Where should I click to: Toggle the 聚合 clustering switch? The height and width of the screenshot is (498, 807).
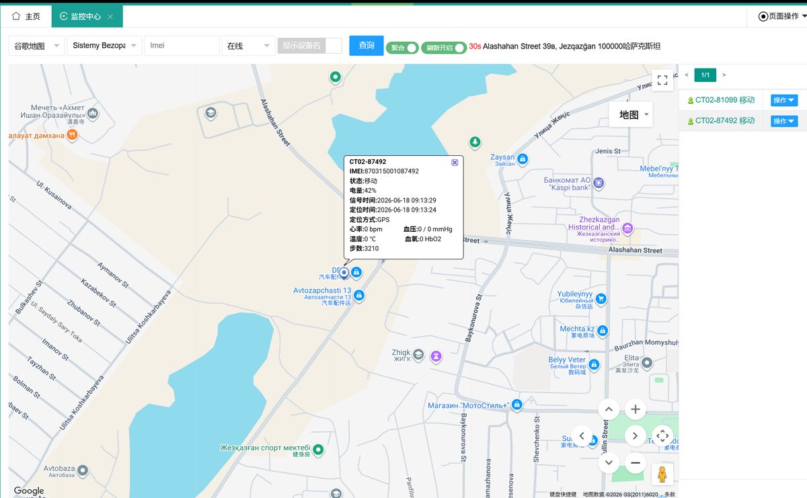coord(402,48)
